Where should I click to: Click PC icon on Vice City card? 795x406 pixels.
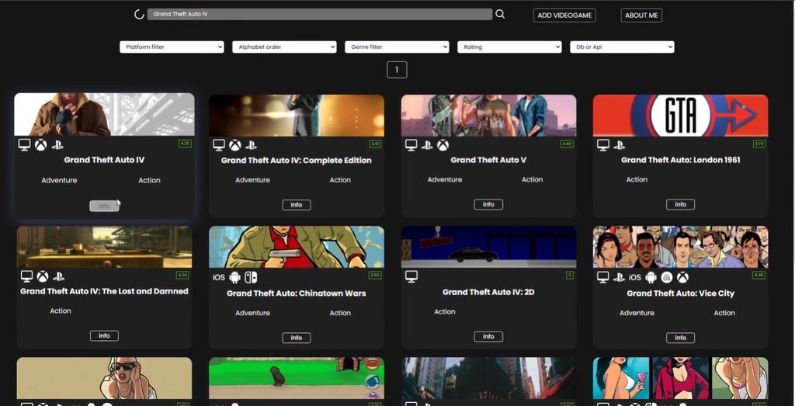[x=602, y=277]
